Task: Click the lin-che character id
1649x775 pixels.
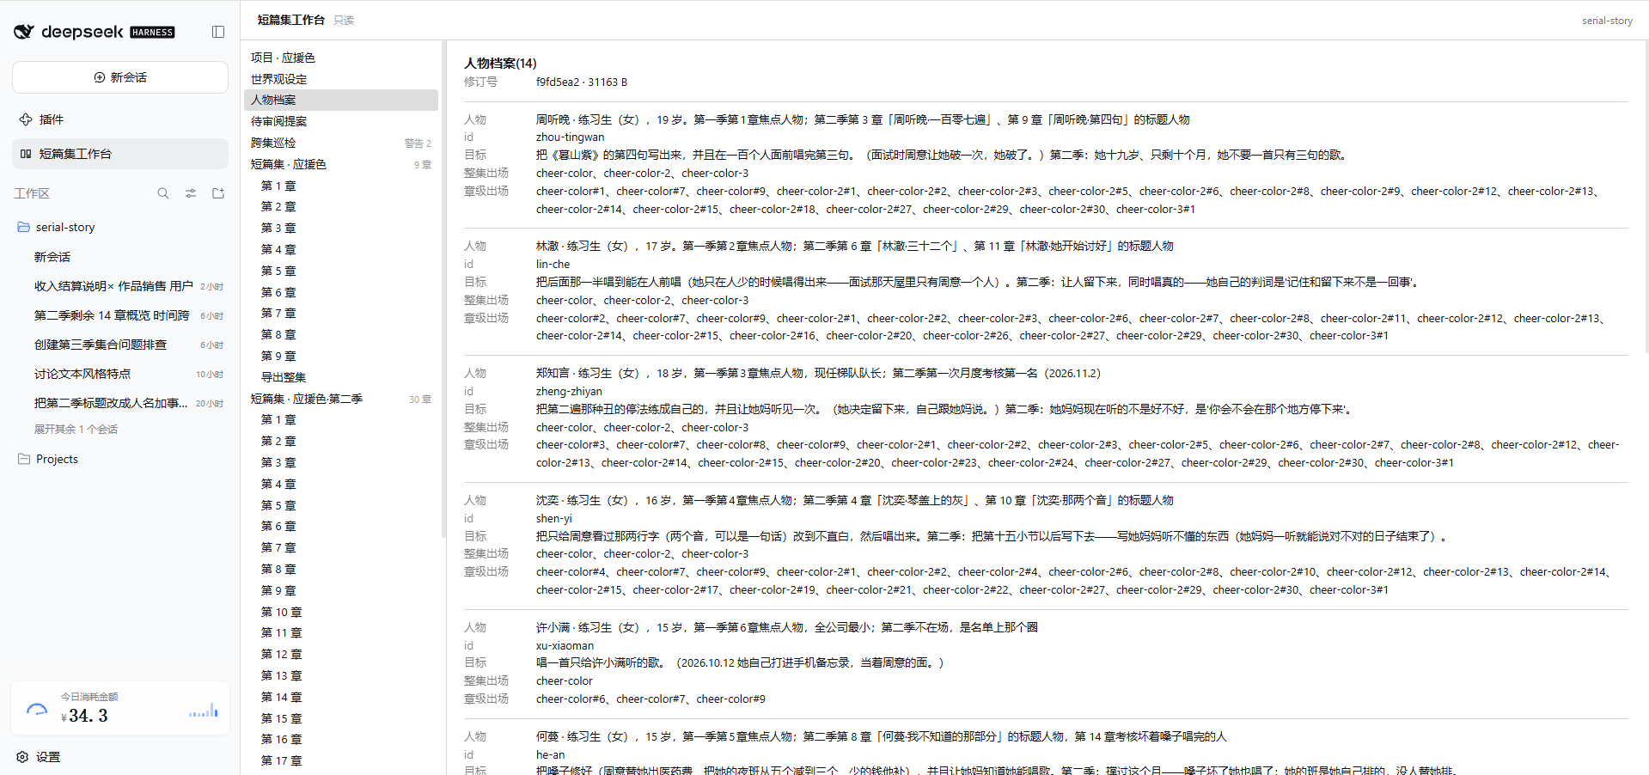Action: (553, 264)
